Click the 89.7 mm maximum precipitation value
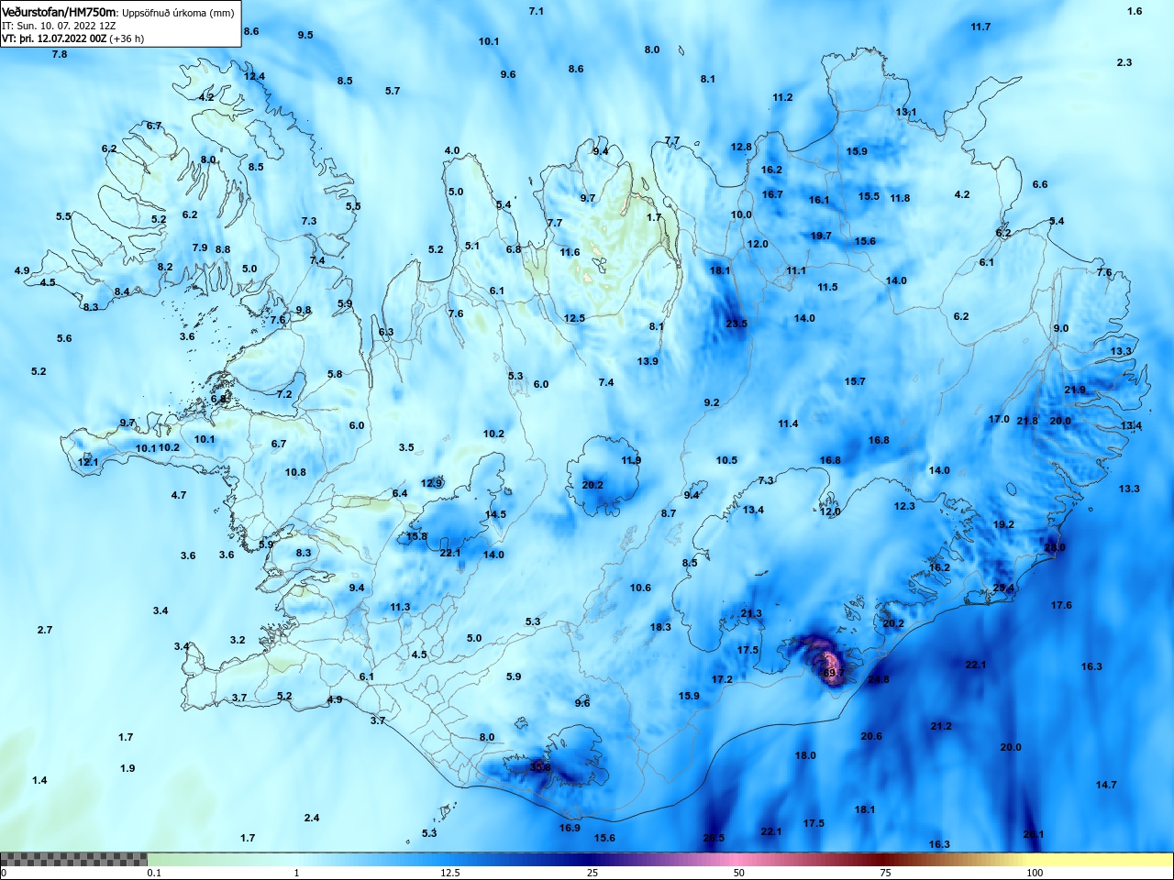This screenshot has height=880, width=1174. (x=833, y=673)
